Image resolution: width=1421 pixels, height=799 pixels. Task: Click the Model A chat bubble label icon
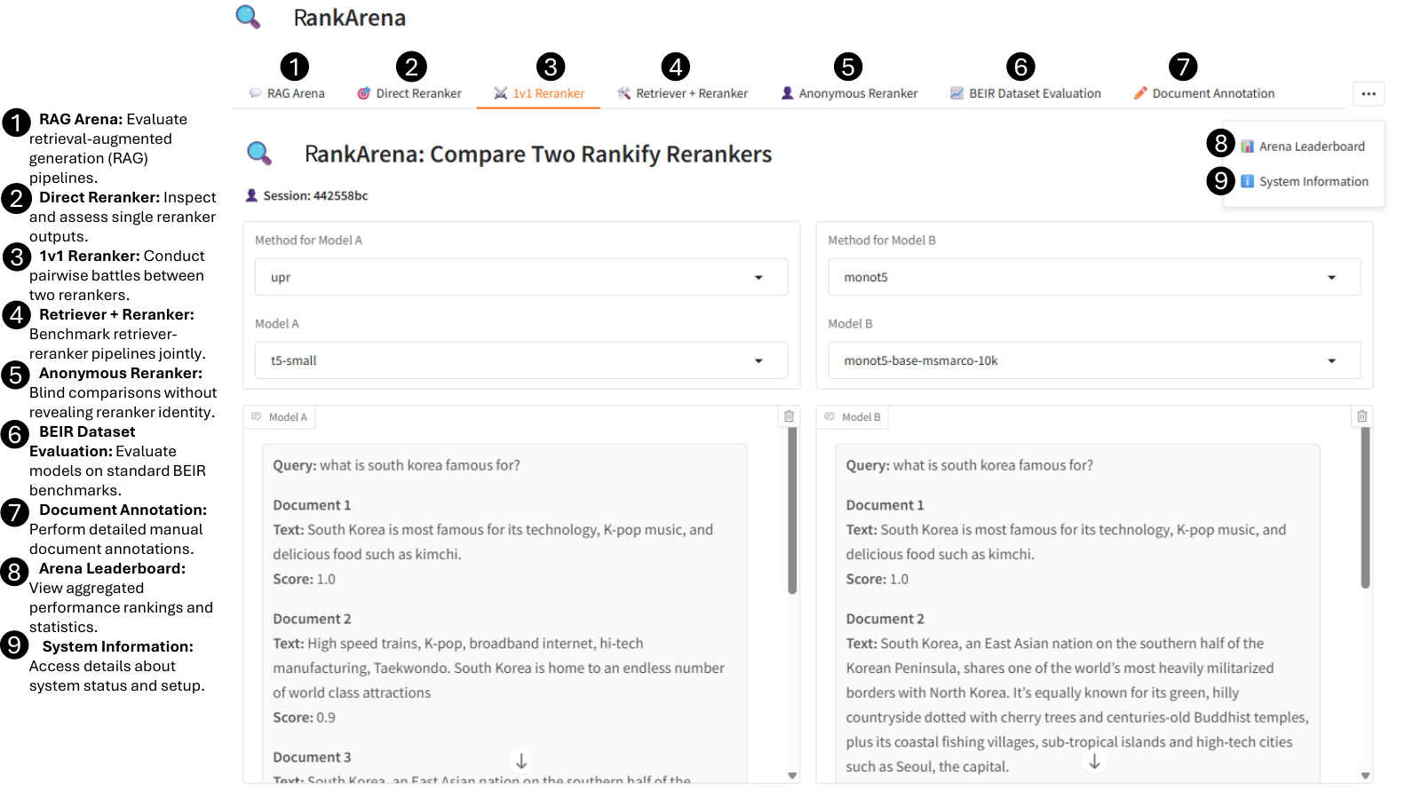[x=257, y=416]
